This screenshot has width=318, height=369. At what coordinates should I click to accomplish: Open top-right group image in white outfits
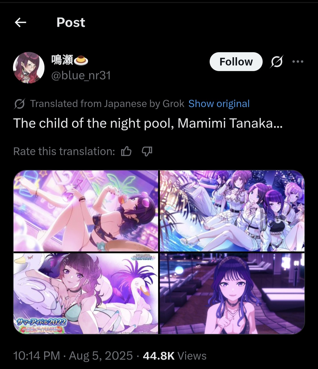point(232,211)
